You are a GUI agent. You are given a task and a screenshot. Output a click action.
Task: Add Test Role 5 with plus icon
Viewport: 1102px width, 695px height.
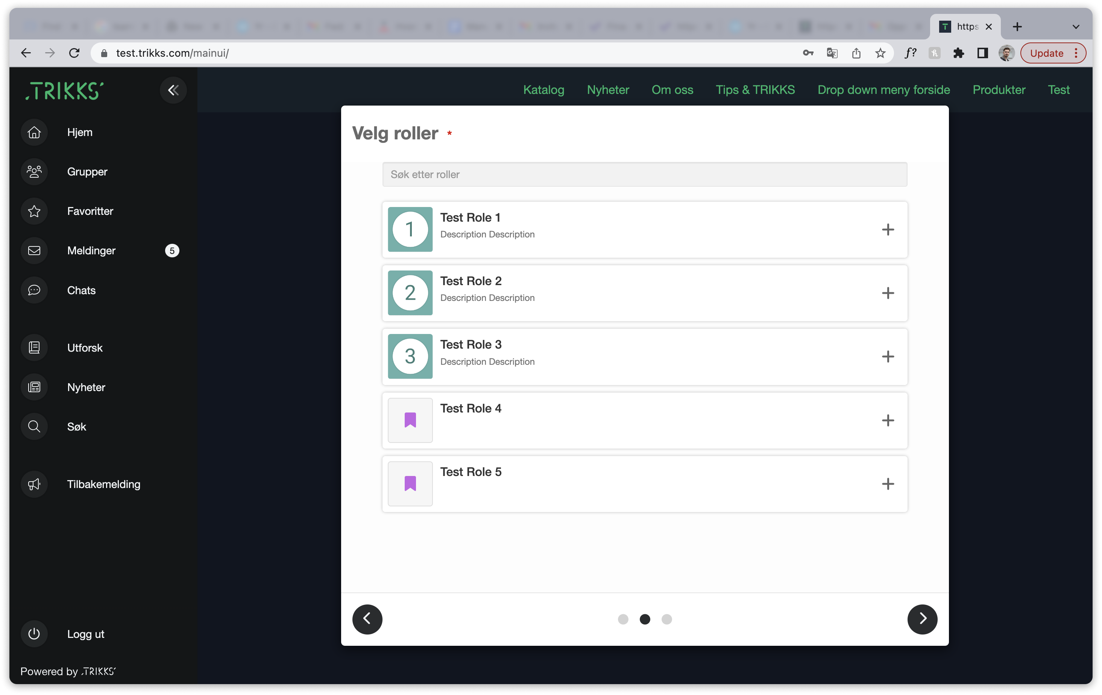click(x=887, y=484)
